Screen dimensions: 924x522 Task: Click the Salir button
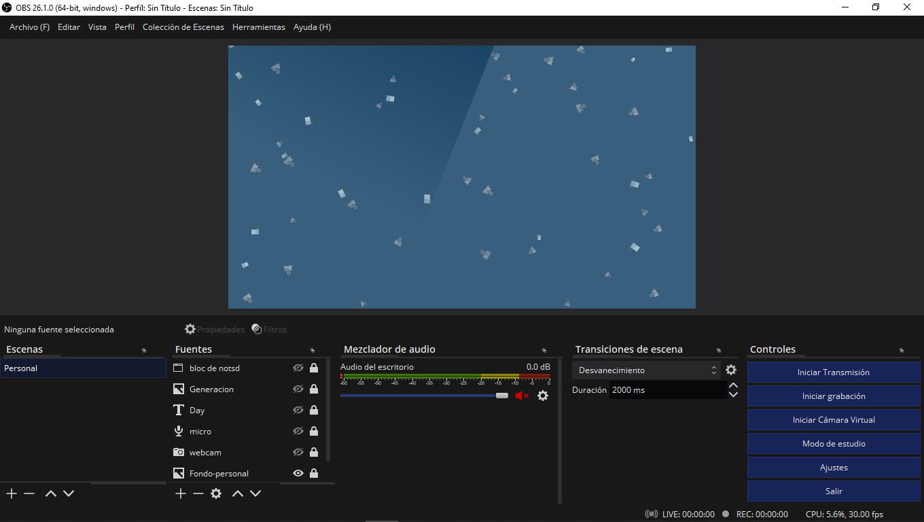point(834,491)
